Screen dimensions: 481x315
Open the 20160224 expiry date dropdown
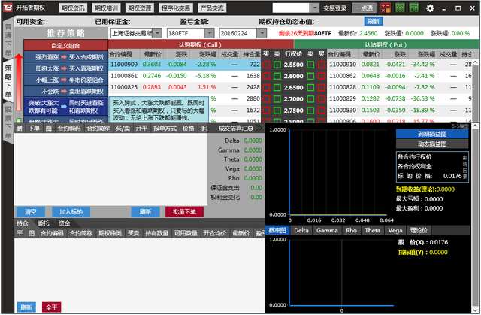click(262, 33)
